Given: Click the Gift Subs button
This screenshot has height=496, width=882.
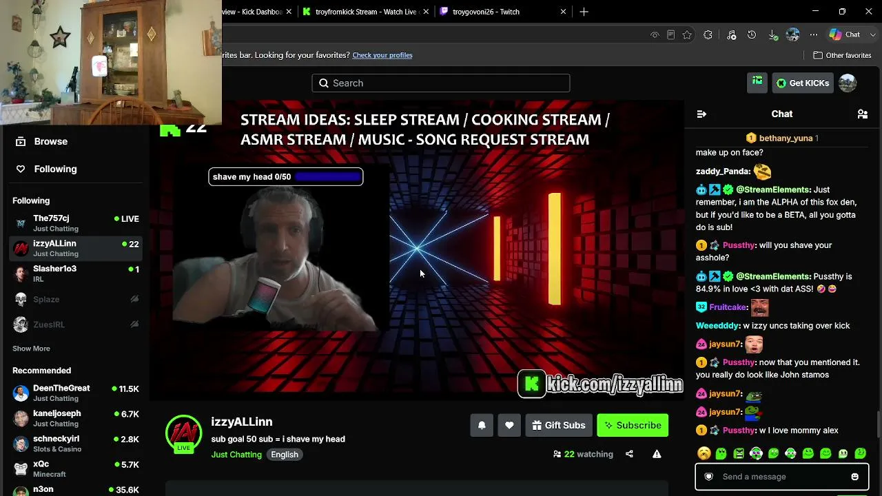Looking at the screenshot, I should pyautogui.click(x=559, y=426).
